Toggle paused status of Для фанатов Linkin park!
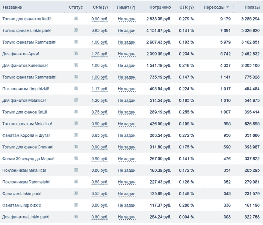Viewport: 263px width, 225px height. 76,217
